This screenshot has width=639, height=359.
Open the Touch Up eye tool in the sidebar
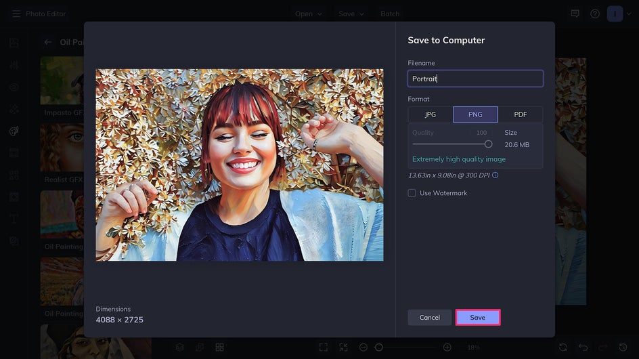click(14, 87)
